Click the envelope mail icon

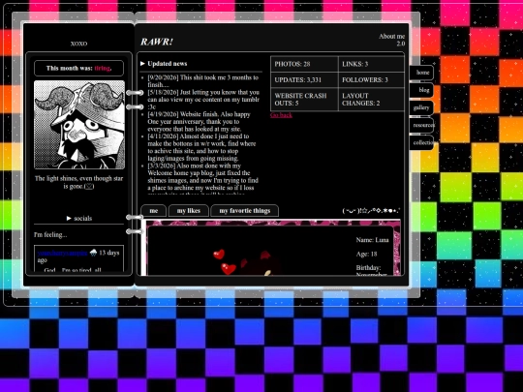(x=89, y=187)
